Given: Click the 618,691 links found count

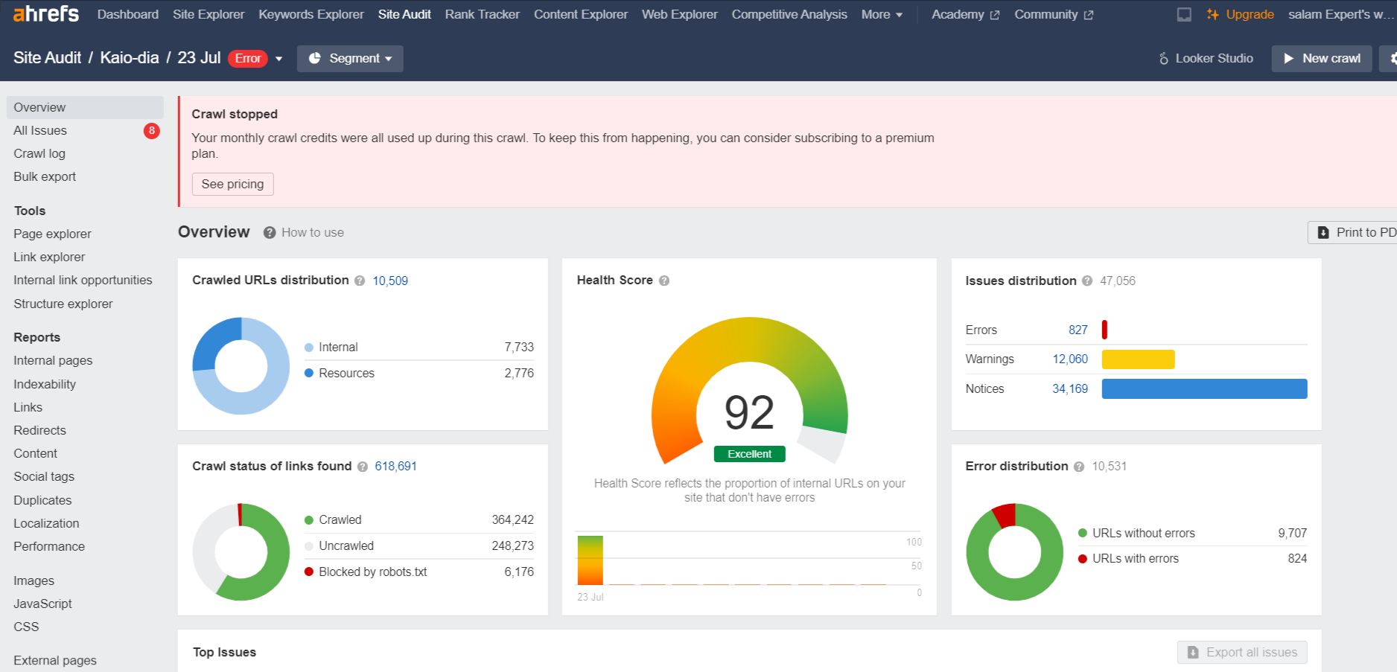Looking at the screenshot, I should coord(395,466).
